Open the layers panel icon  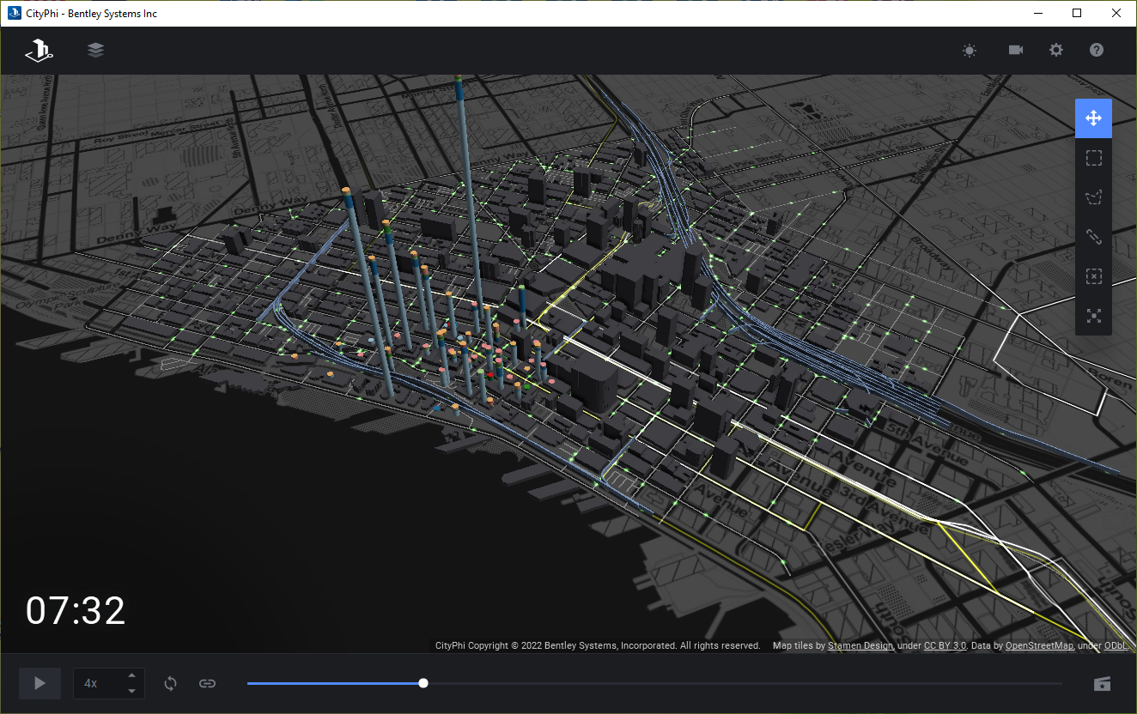pos(95,50)
